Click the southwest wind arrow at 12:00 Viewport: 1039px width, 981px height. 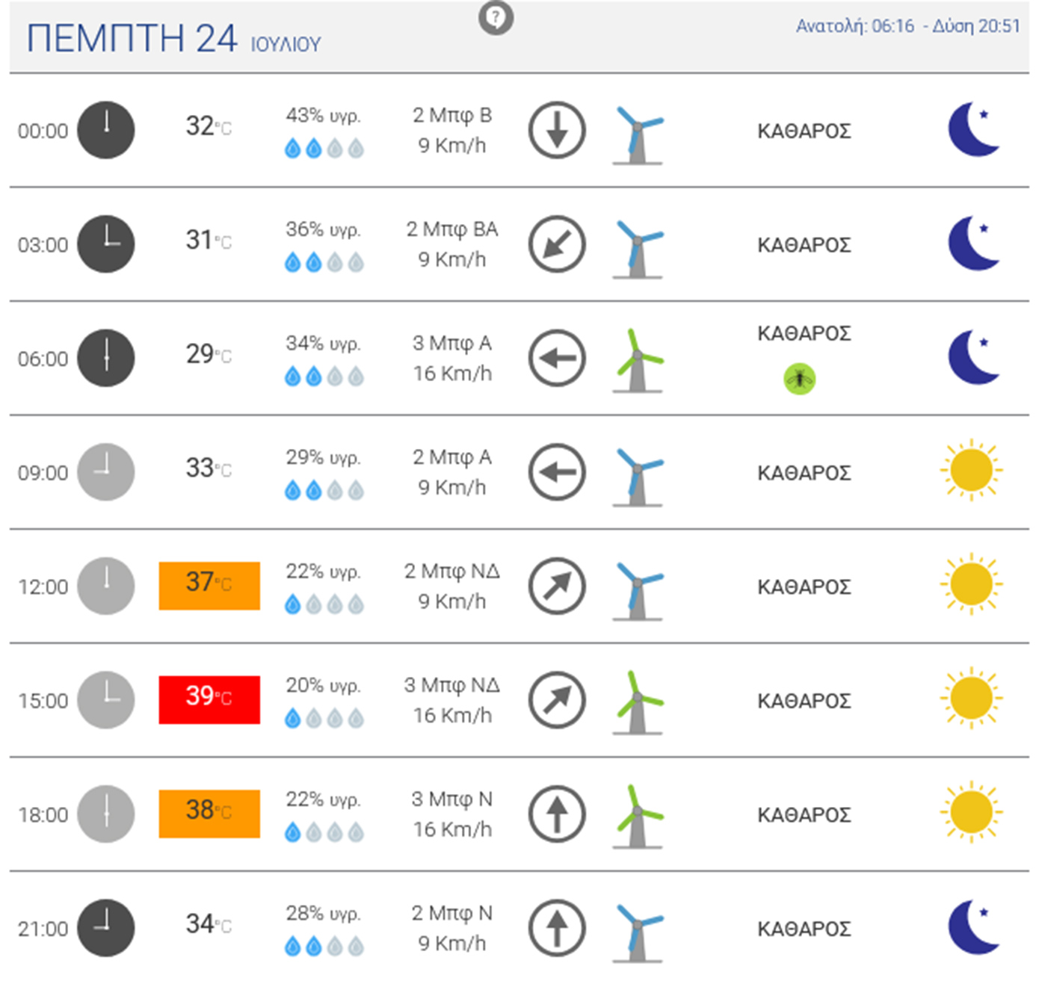pos(557,587)
